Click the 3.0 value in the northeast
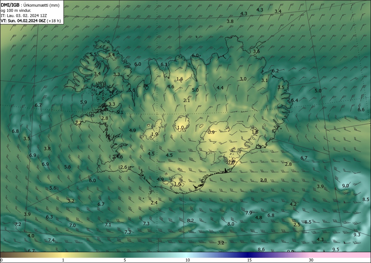The image size is (371, 263). [x=243, y=79]
